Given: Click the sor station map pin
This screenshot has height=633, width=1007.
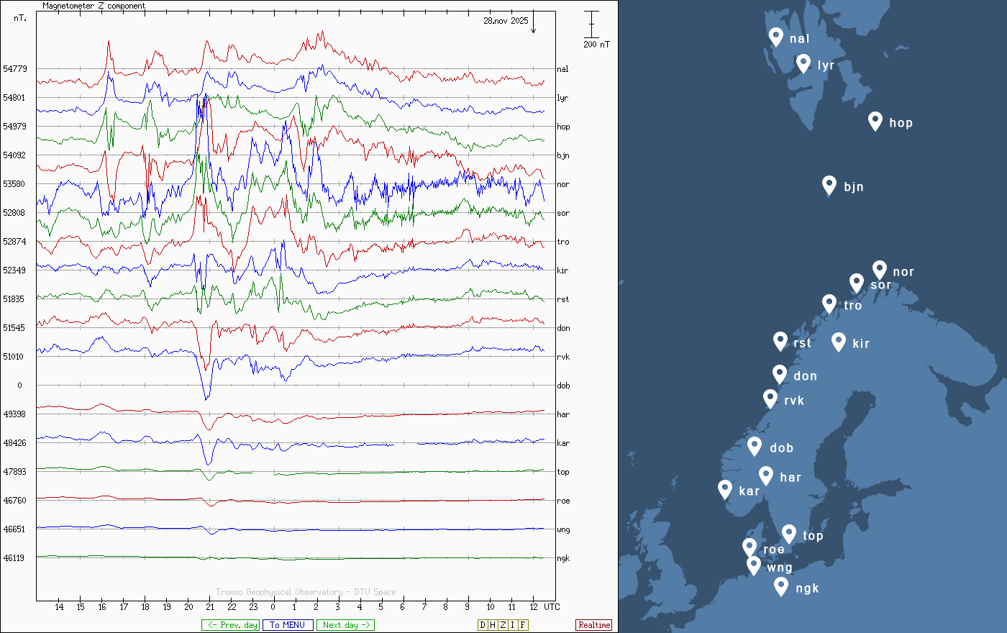Looking at the screenshot, I should (x=856, y=283).
